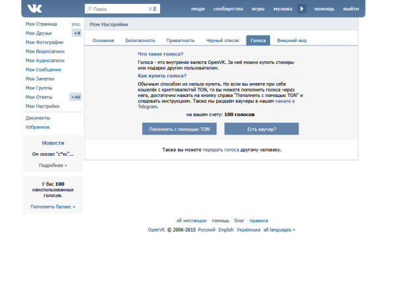
Task: Switch language to Русский
Action: [x=207, y=230]
